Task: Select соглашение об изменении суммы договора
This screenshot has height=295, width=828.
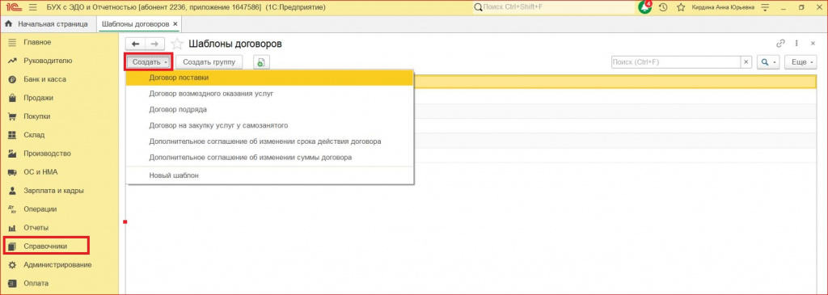Action: pos(269,158)
